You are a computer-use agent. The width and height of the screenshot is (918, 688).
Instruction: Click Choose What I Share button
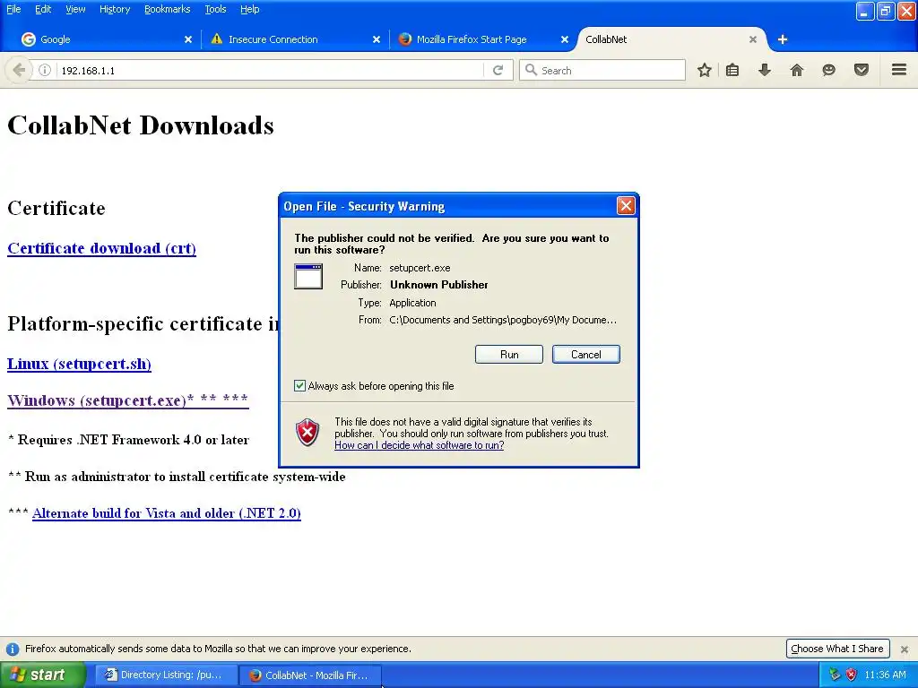point(837,649)
